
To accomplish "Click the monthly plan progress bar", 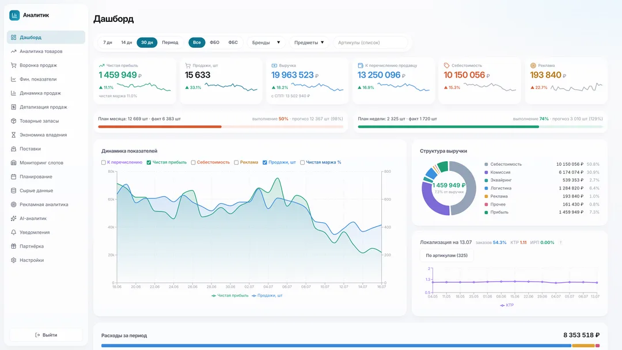I will tap(221, 127).
